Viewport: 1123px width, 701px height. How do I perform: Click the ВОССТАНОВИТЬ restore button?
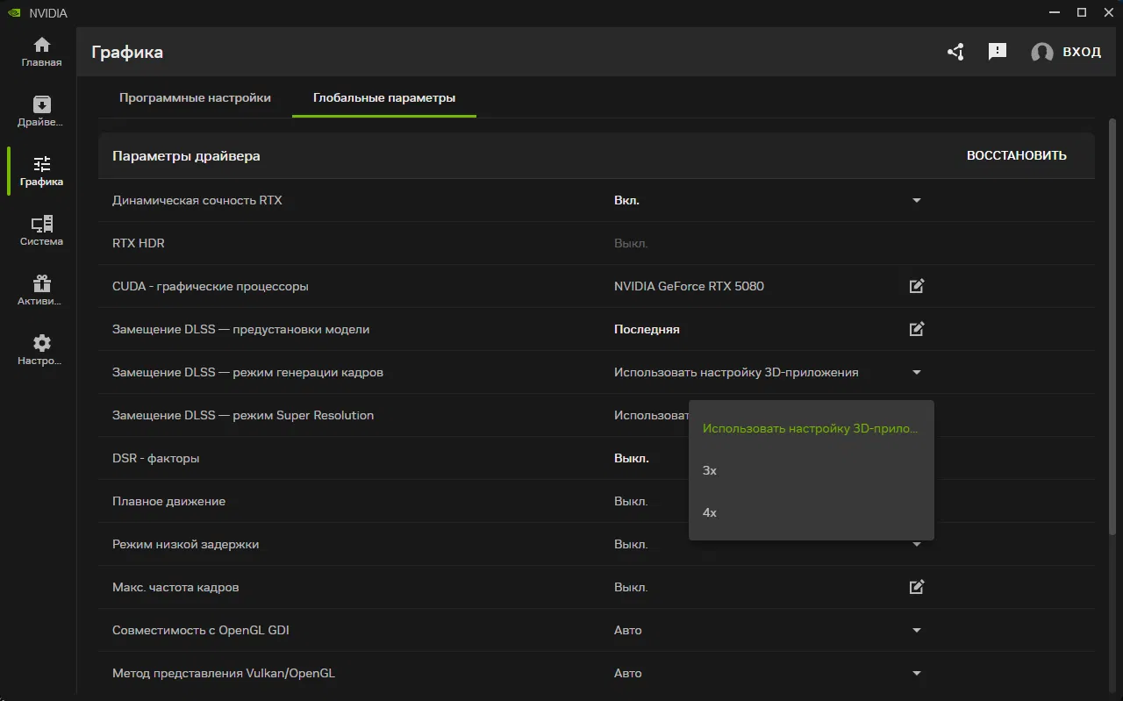click(x=1016, y=155)
